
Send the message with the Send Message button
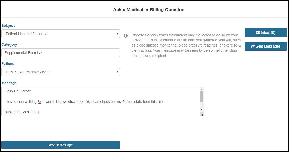pyautogui.click(x=60, y=145)
